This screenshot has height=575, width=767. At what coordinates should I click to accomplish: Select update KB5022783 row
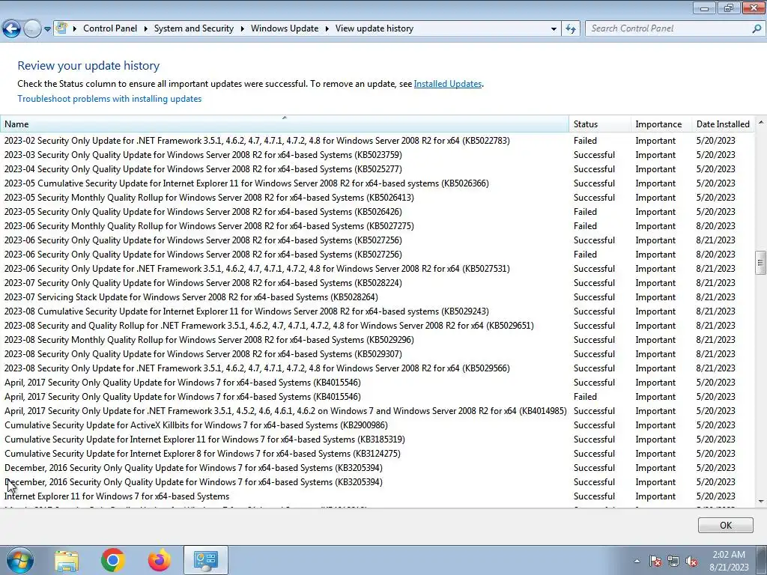(x=378, y=141)
